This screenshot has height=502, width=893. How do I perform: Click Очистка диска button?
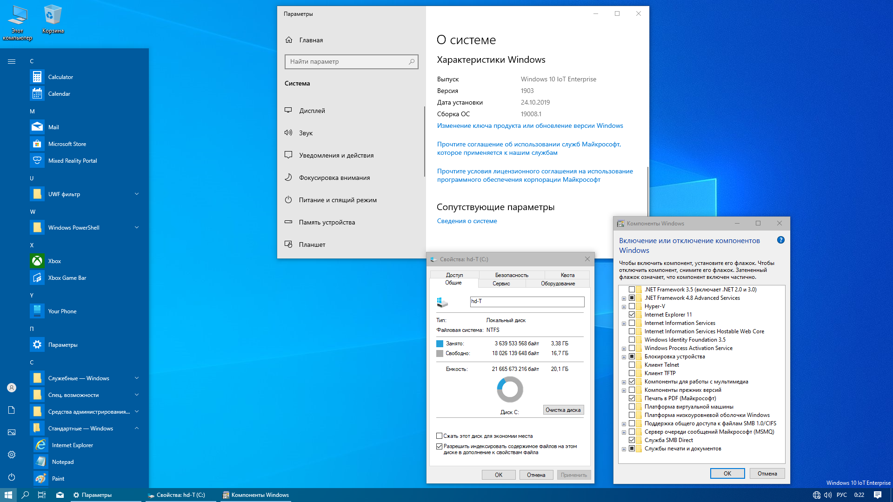pyautogui.click(x=563, y=410)
